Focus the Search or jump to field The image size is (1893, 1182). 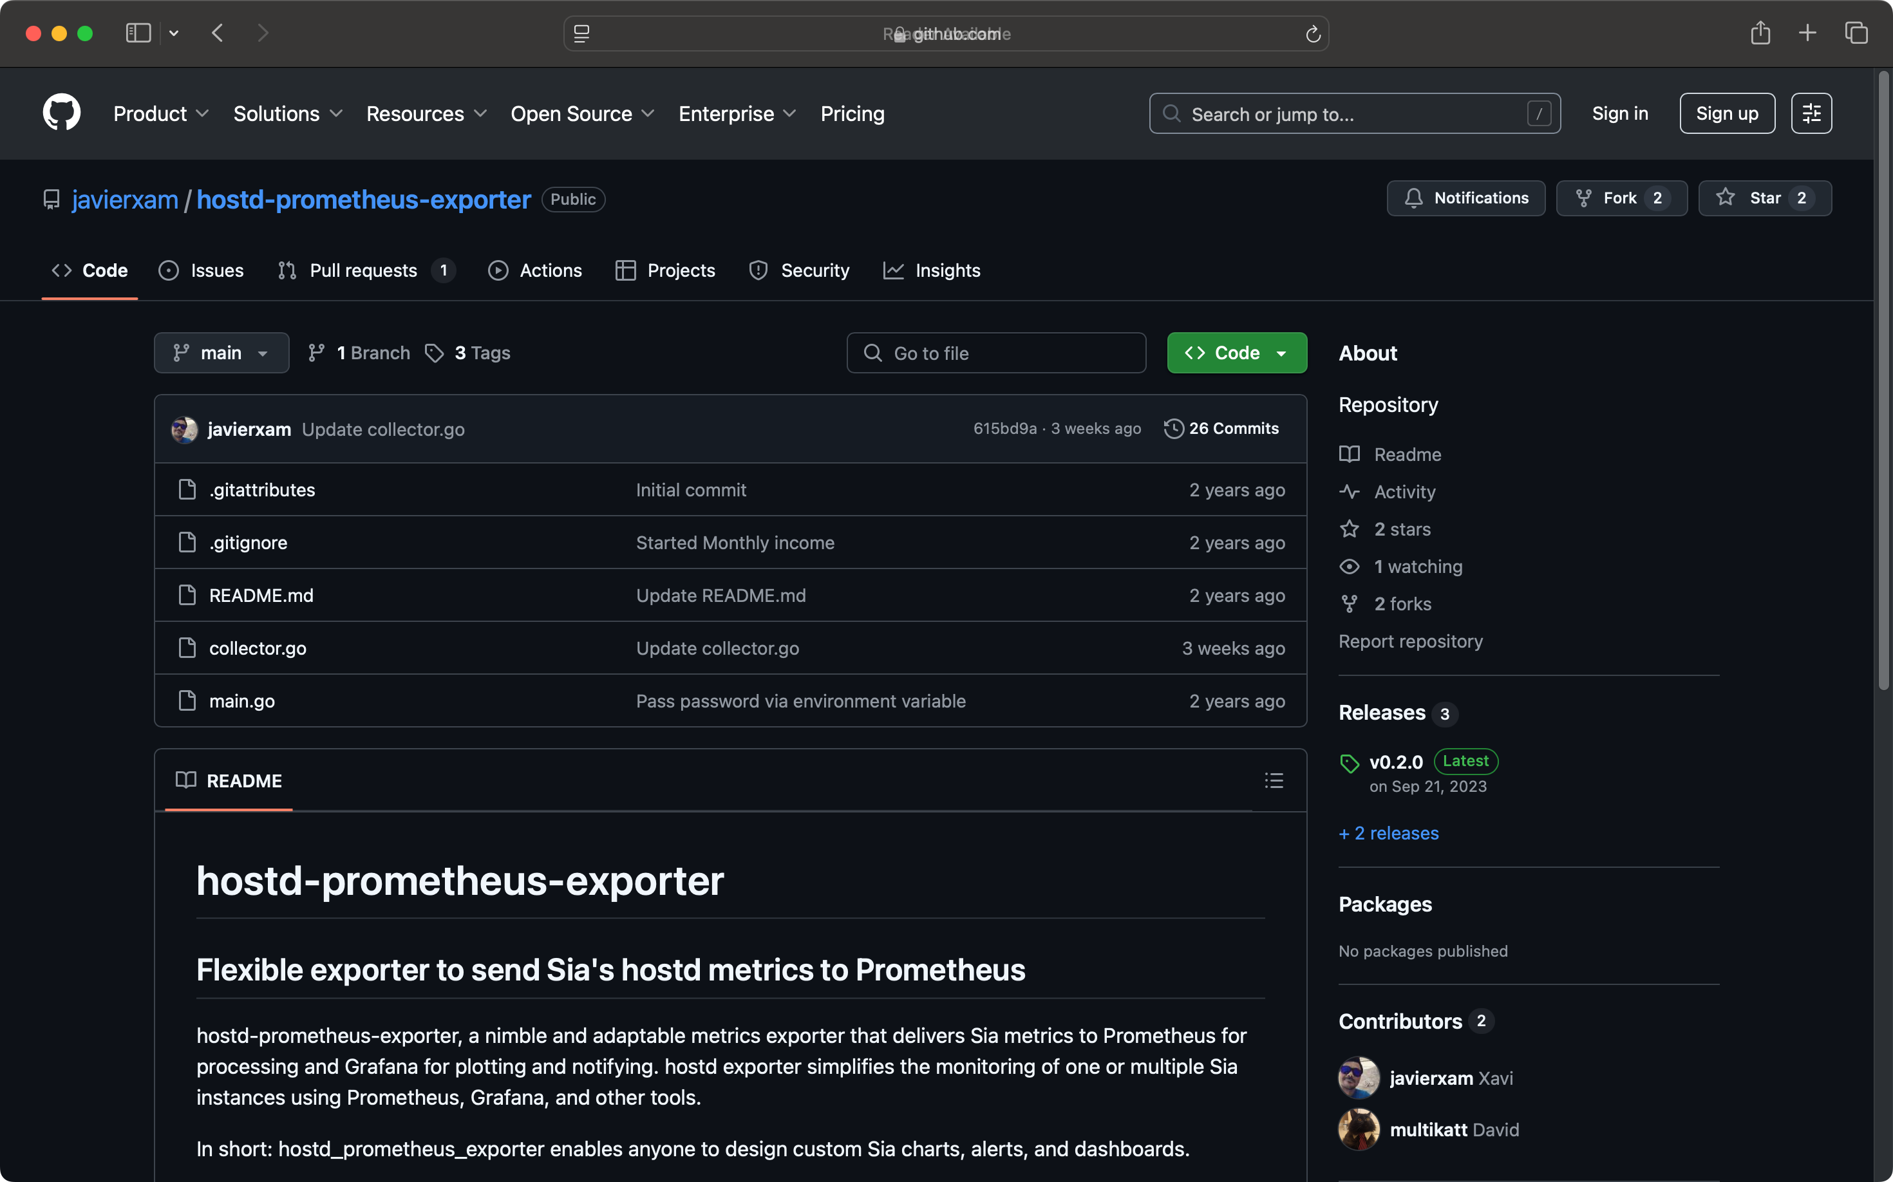[1354, 113]
